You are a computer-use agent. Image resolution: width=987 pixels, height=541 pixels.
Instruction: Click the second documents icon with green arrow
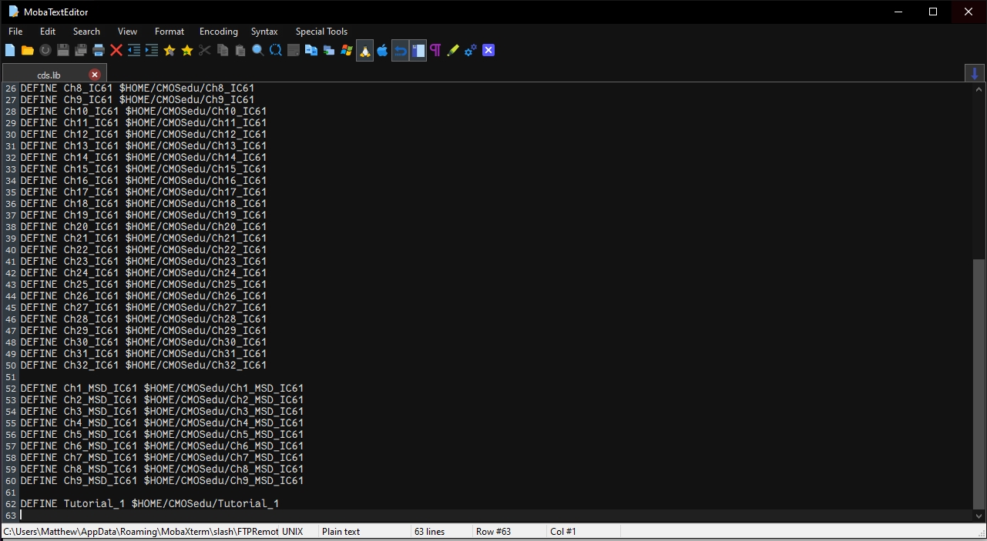pyautogui.click(x=329, y=51)
